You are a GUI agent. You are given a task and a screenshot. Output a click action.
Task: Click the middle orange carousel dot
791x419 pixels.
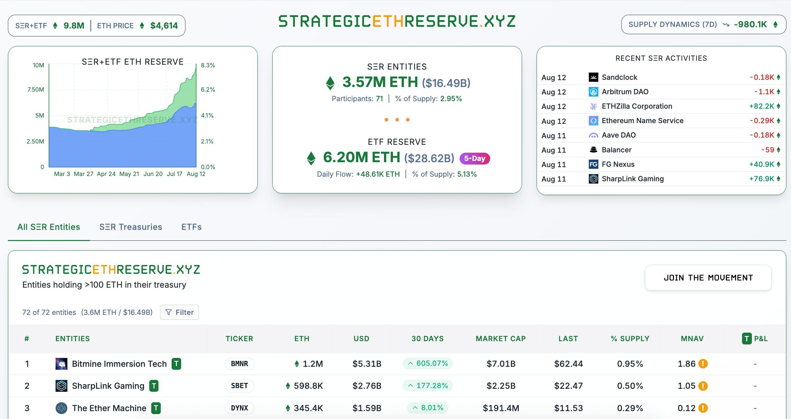[x=397, y=120]
